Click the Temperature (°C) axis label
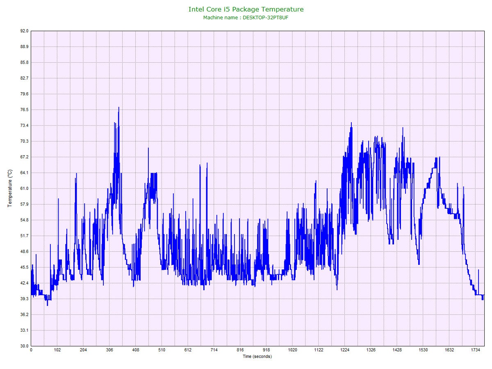The height and width of the screenshot is (369, 492). coord(10,189)
